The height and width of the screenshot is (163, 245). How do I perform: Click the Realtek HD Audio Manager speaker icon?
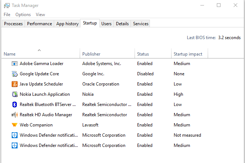tap(15, 115)
